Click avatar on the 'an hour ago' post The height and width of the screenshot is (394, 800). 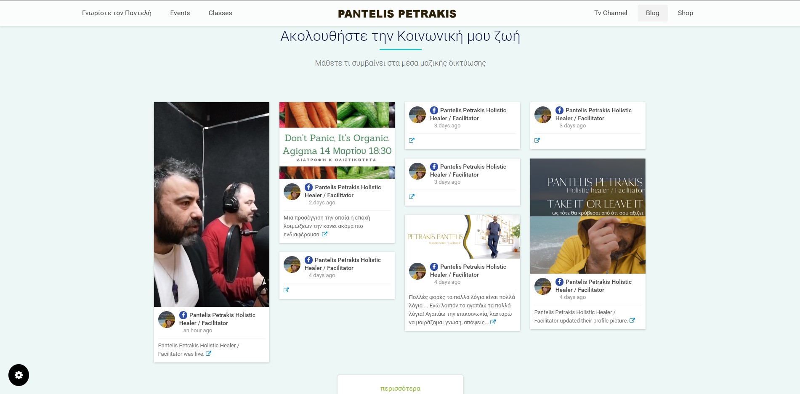(x=167, y=320)
